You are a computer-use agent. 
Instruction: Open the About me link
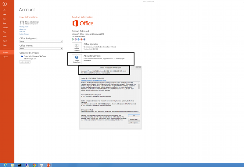pyautogui.click(x=23, y=29)
